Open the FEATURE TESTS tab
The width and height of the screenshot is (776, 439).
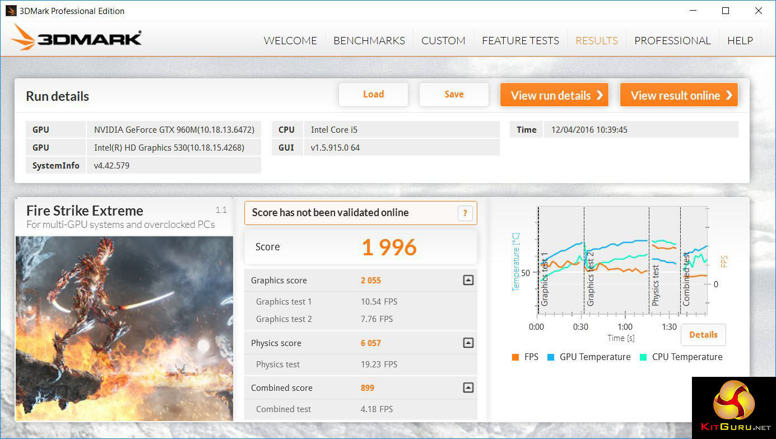(x=521, y=41)
